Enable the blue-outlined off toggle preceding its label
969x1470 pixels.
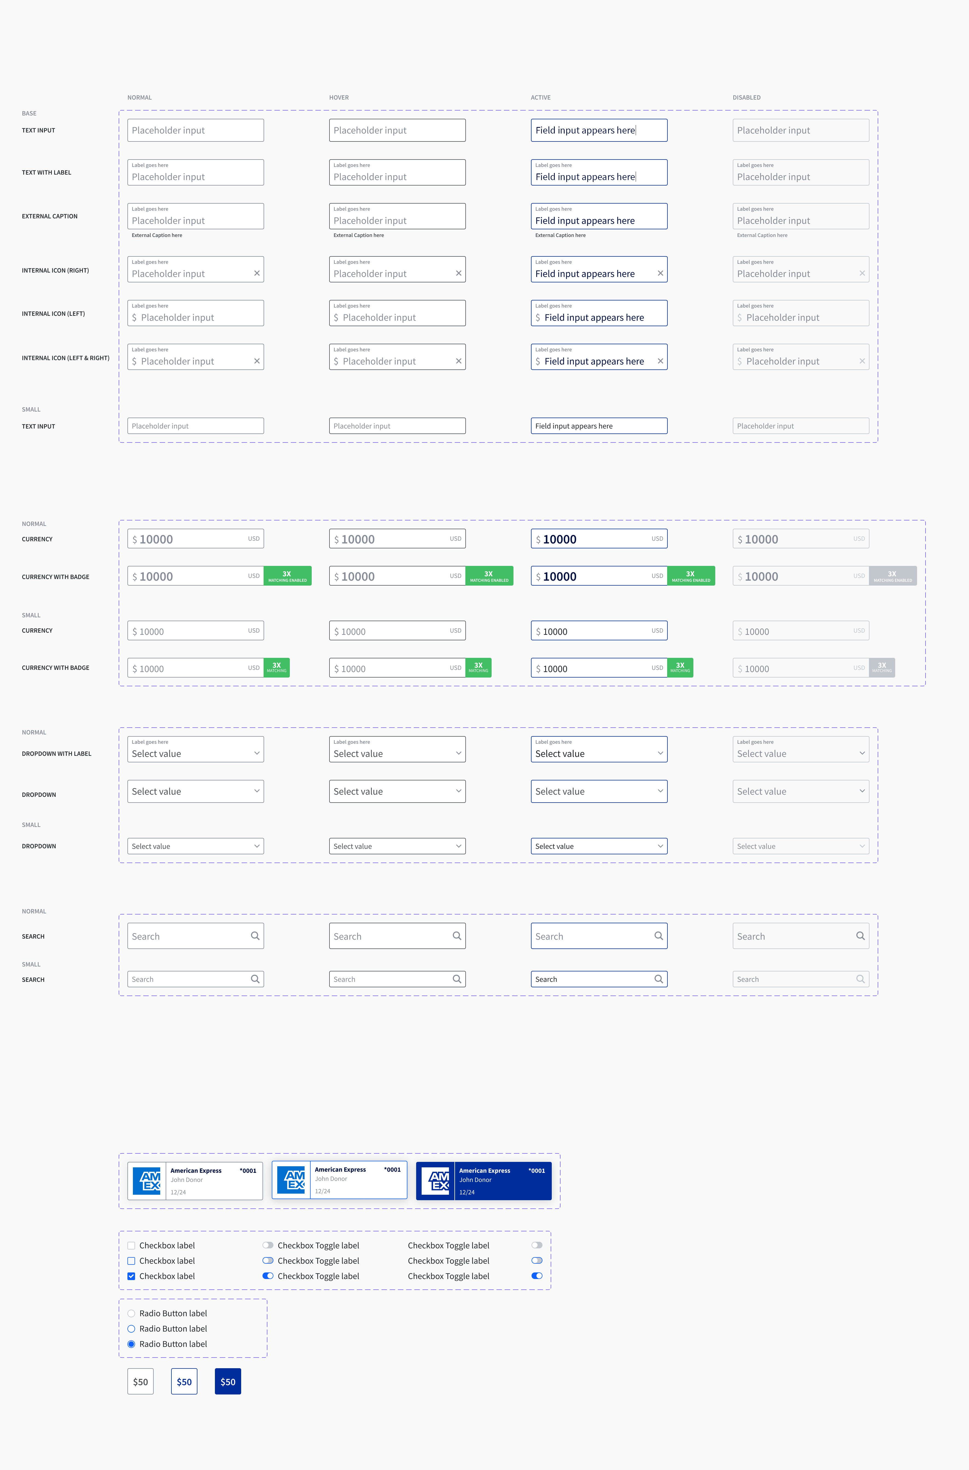coord(268,1260)
